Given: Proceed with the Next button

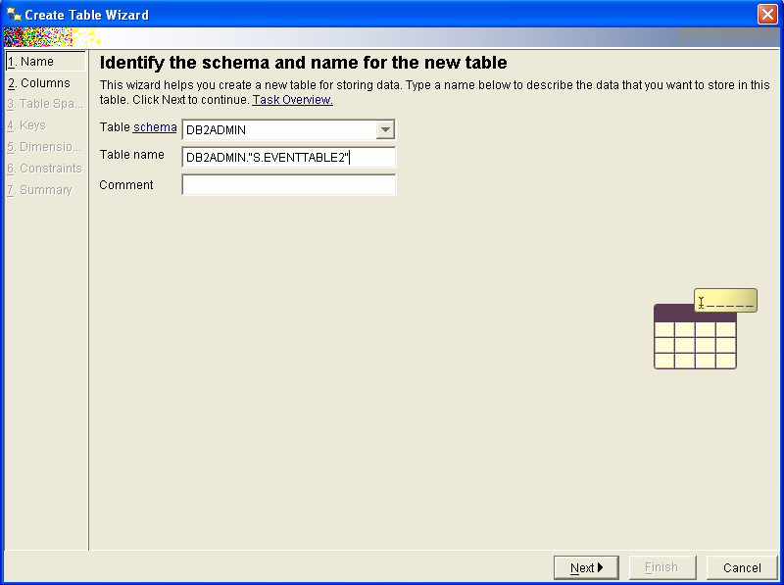Looking at the screenshot, I should pos(586,568).
